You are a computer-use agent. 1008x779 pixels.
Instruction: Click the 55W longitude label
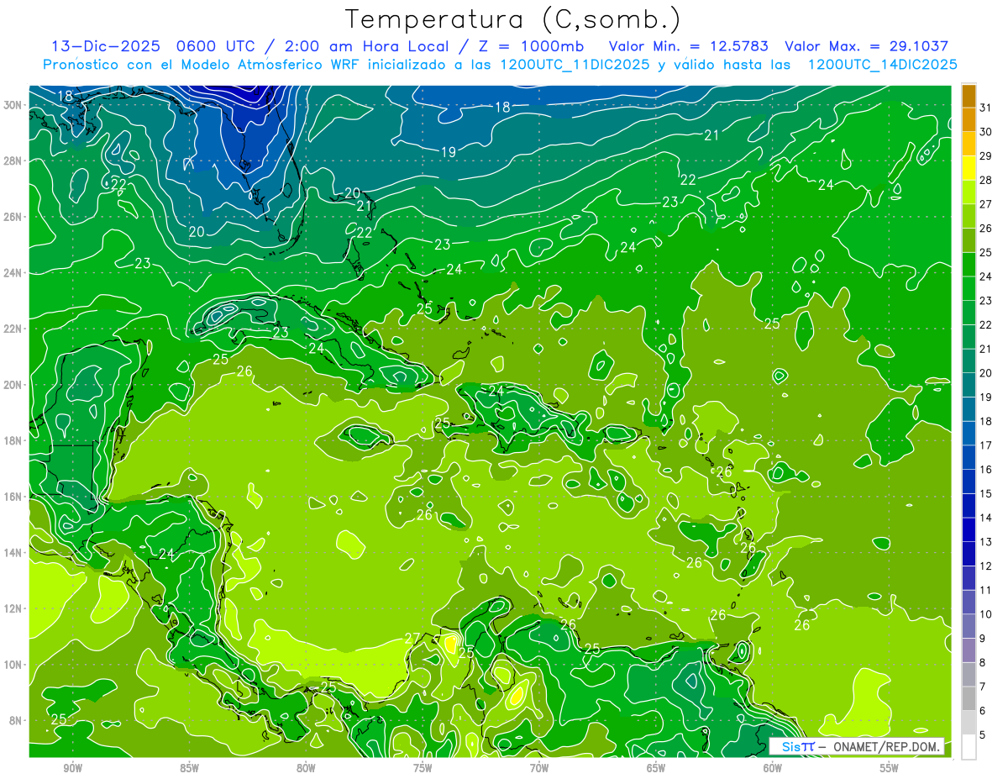[x=890, y=768]
